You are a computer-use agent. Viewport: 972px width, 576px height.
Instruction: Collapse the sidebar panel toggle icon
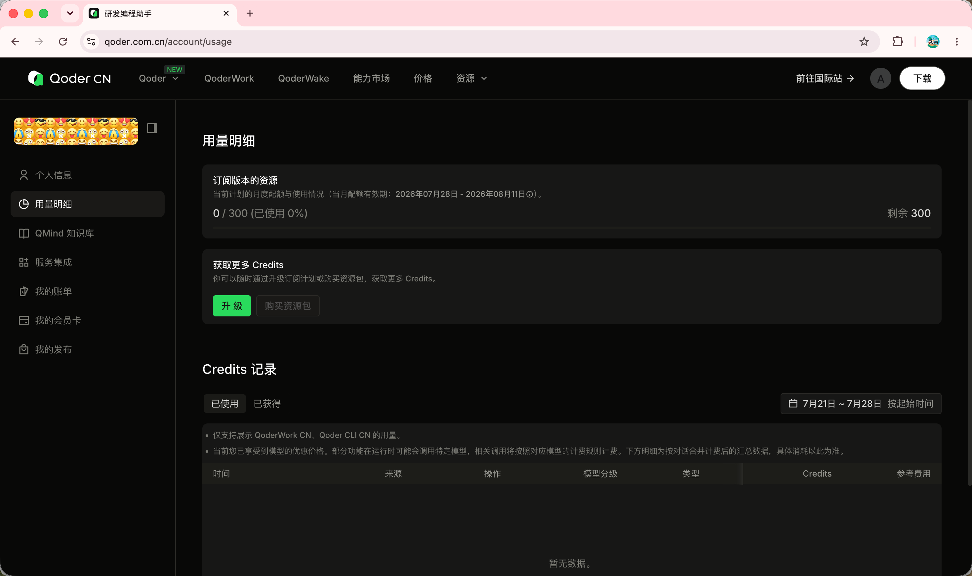tap(152, 128)
